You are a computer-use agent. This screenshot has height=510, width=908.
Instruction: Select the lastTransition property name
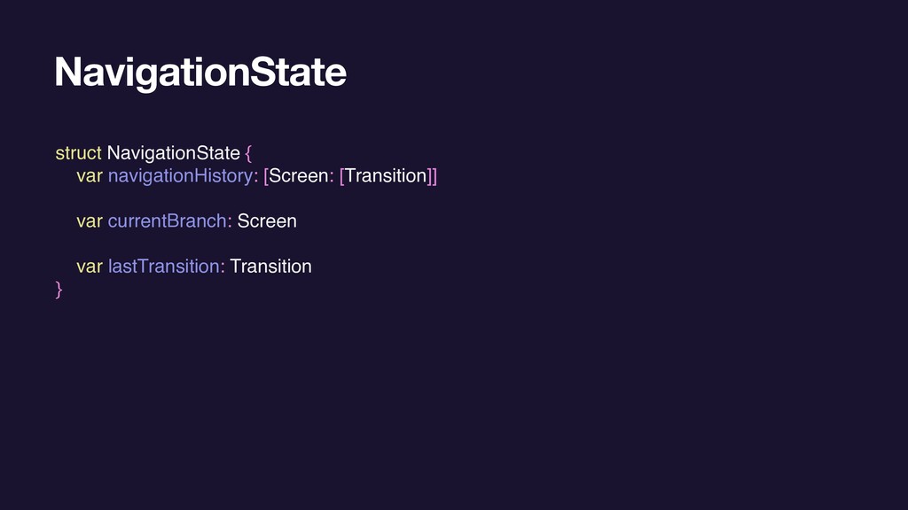pyautogui.click(x=163, y=266)
